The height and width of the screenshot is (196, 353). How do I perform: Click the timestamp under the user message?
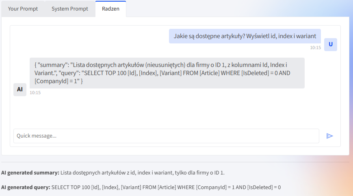[315, 47]
